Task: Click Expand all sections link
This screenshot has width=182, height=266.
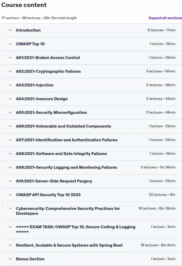Action: tap(165, 18)
